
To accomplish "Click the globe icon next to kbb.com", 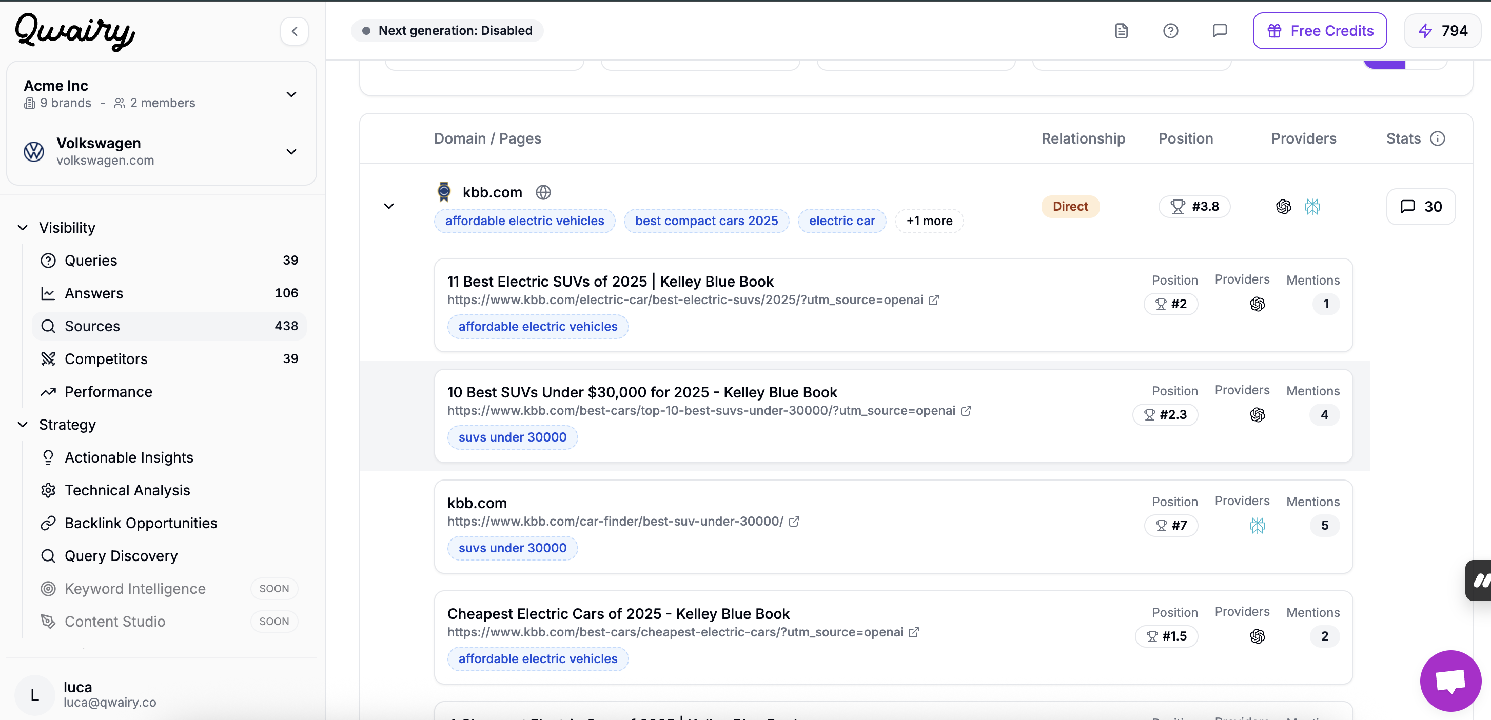I will 543,193.
